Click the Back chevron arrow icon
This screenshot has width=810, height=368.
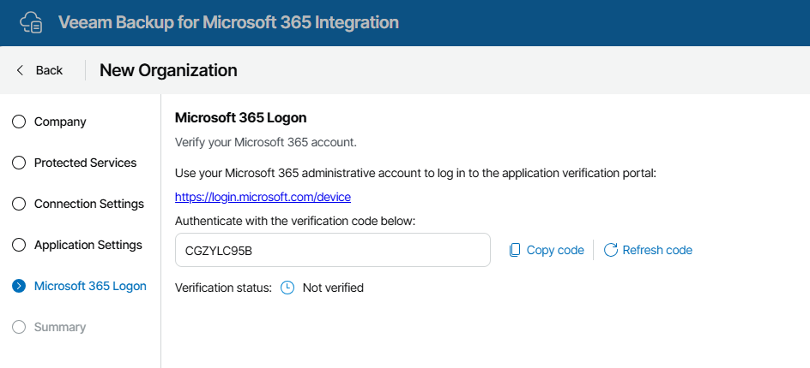20,70
